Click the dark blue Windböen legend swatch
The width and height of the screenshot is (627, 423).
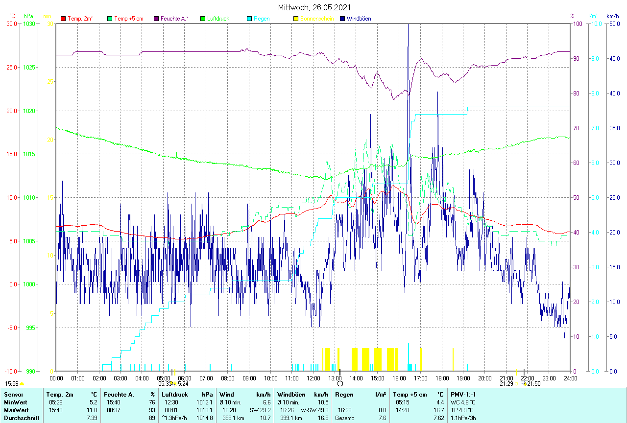pyautogui.click(x=342, y=19)
